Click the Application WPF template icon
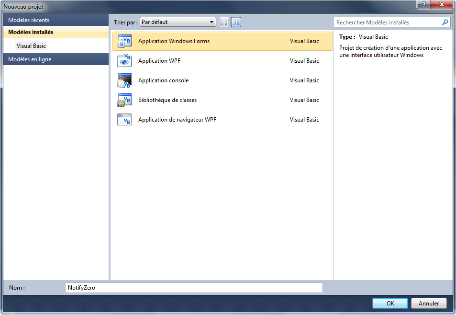 [x=124, y=61]
